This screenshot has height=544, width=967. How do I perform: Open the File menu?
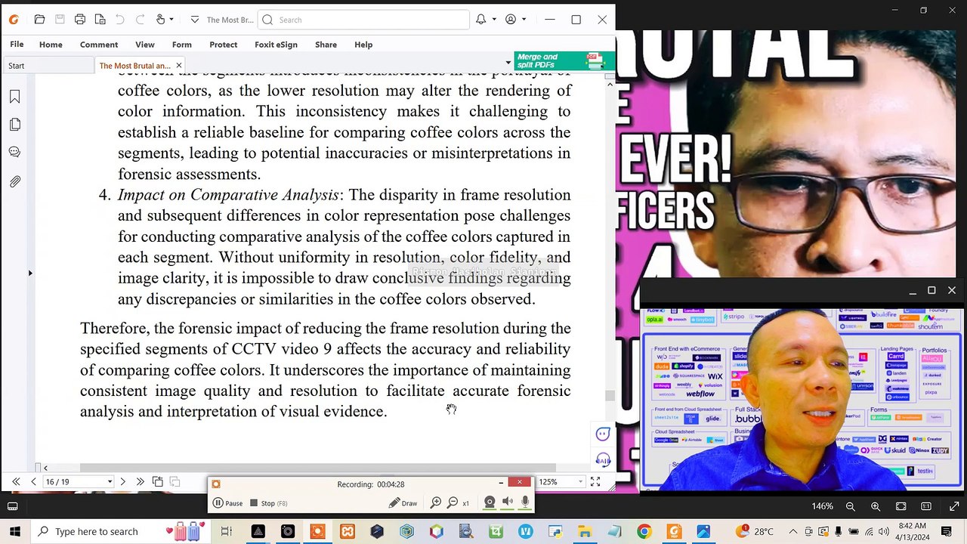[x=17, y=45]
